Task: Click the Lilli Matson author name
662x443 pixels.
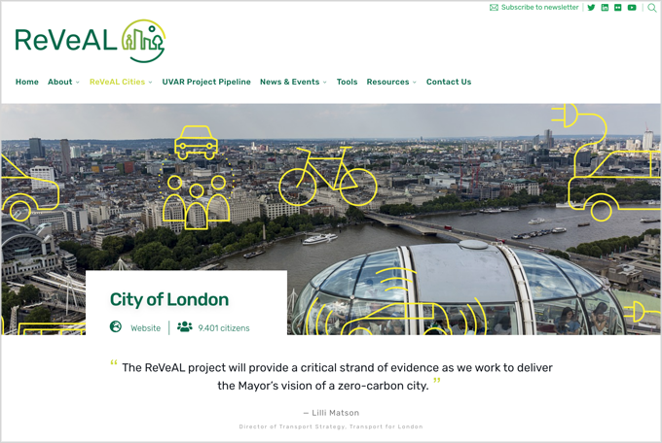Action: pos(335,413)
